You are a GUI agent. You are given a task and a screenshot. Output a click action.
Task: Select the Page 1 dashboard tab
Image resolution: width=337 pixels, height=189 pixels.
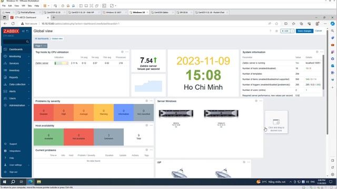[38, 46]
